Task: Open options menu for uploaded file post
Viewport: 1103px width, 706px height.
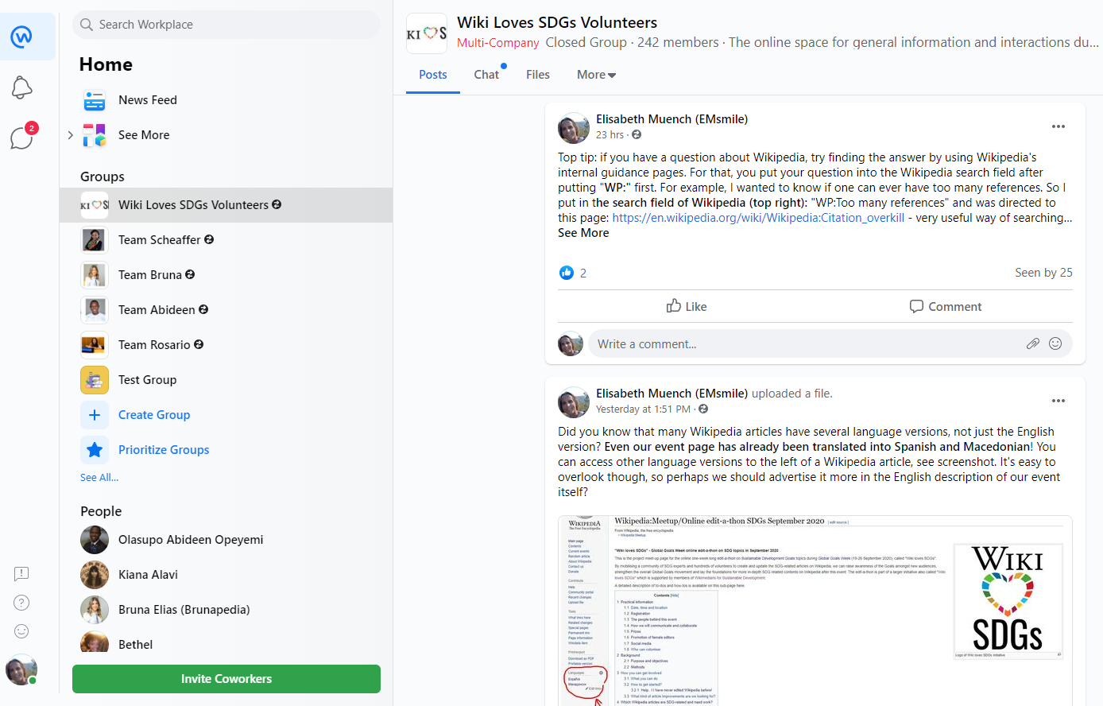Action: coord(1058,401)
